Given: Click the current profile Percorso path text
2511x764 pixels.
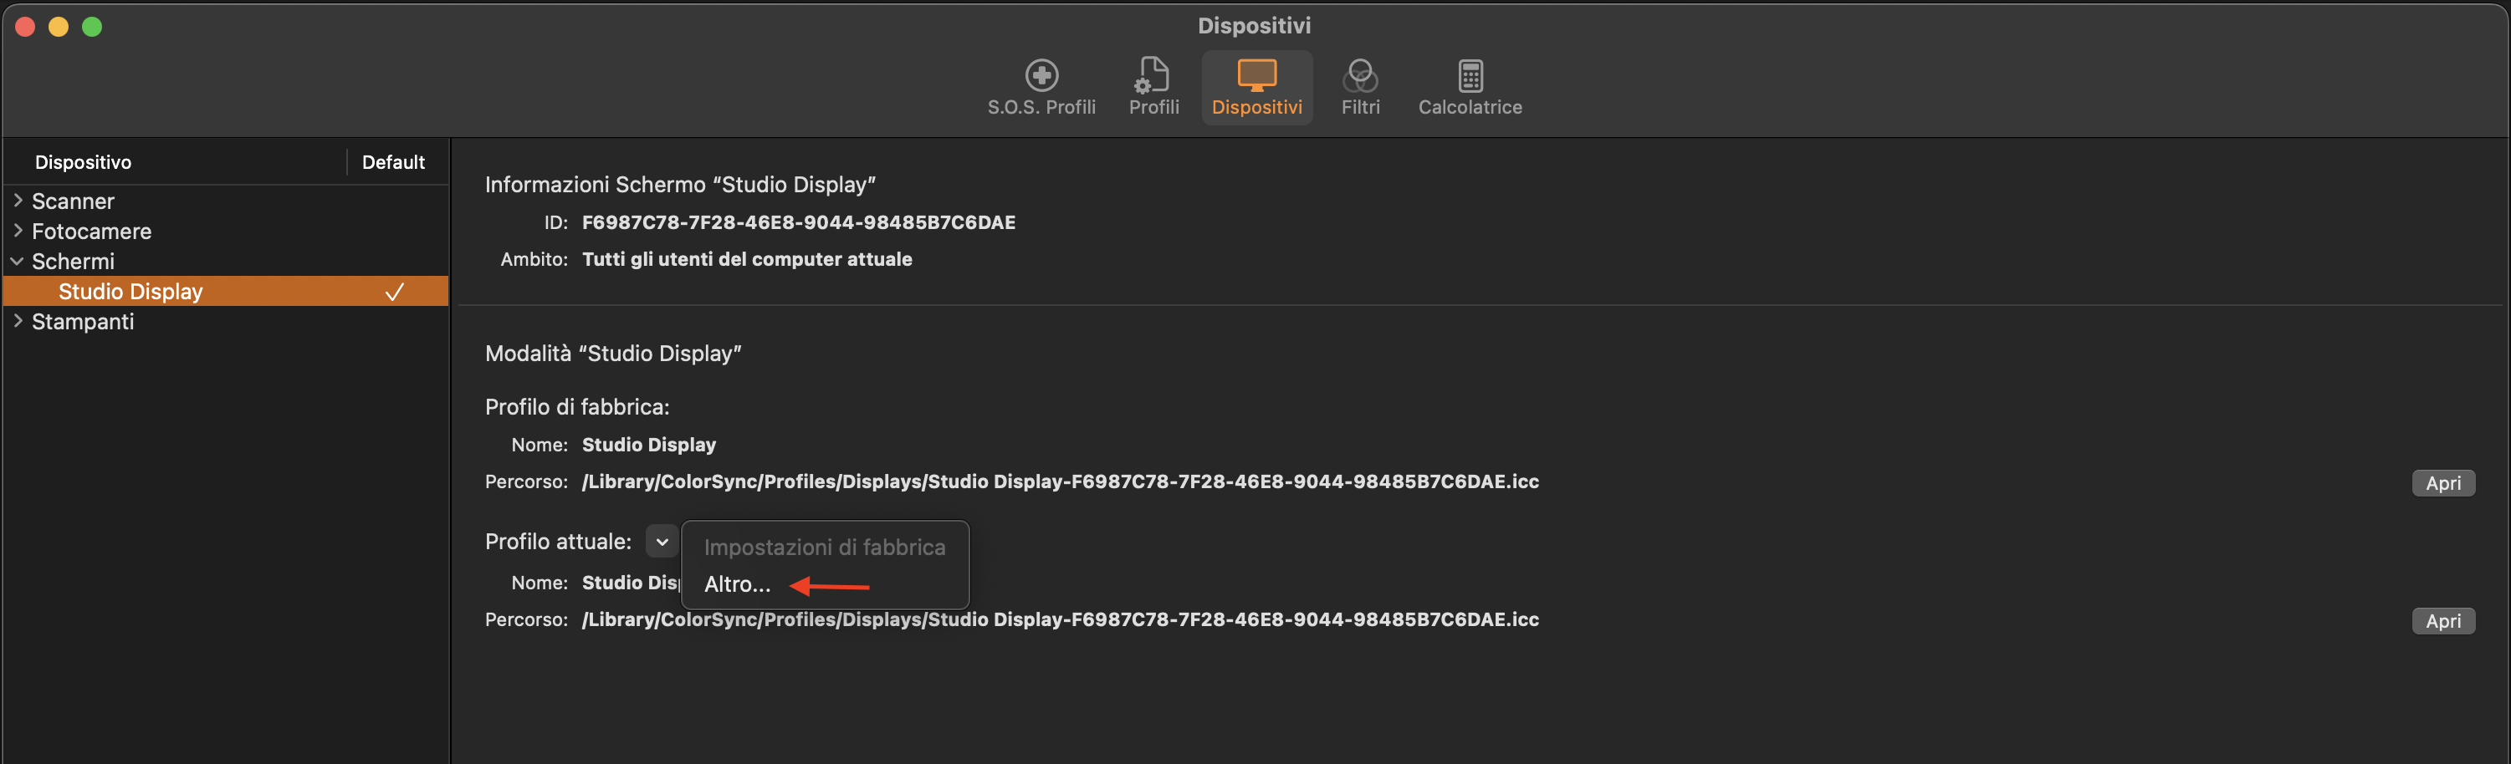Looking at the screenshot, I should click(1060, 621).
